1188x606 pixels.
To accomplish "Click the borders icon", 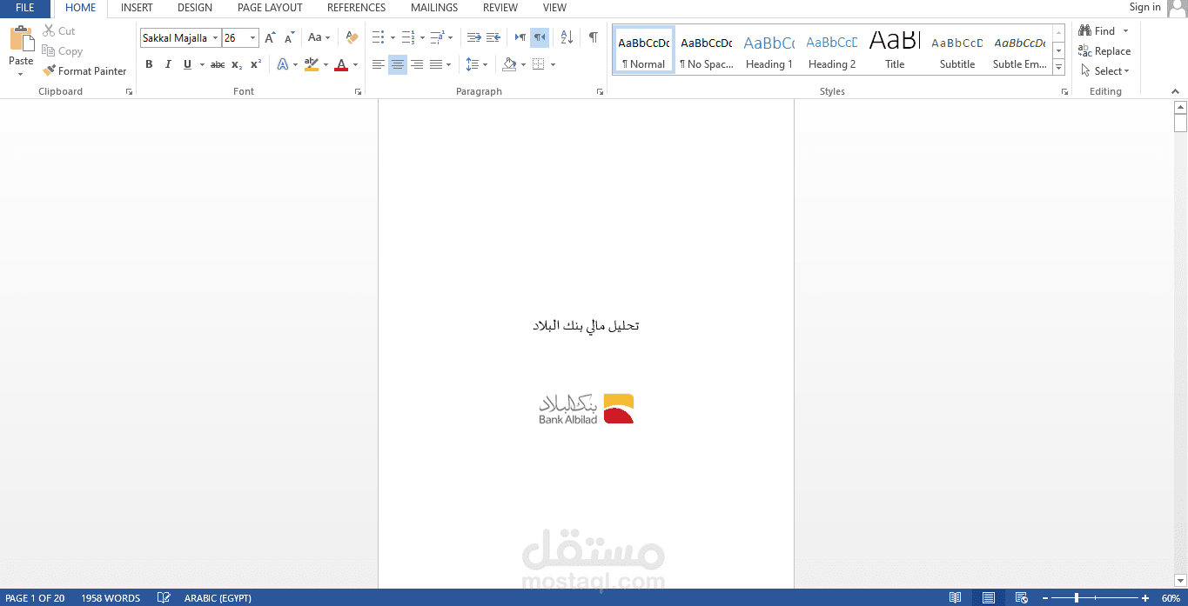I will click(x=539, y=64).
